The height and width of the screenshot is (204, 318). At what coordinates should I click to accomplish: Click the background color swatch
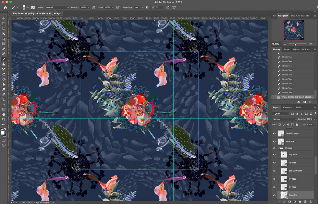pos(5,135)
